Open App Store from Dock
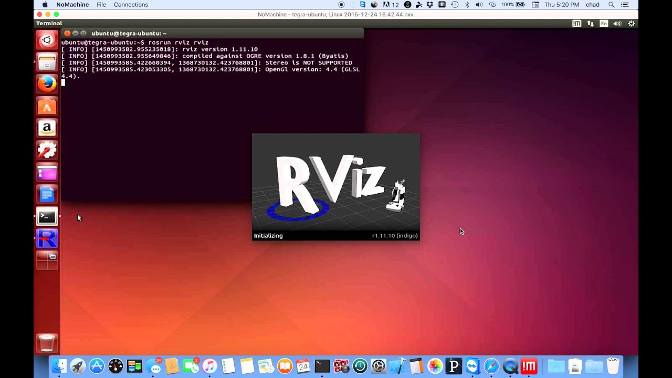 97,366
